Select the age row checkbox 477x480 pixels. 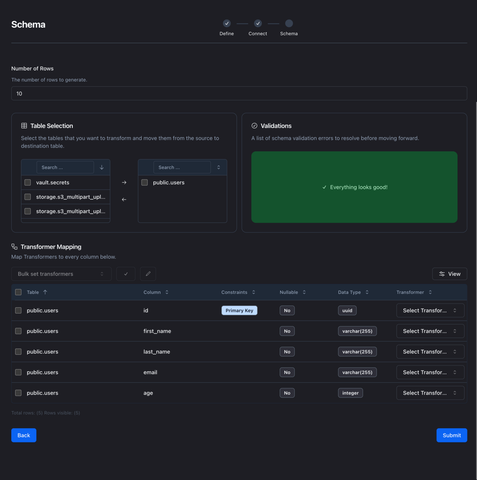18,393
